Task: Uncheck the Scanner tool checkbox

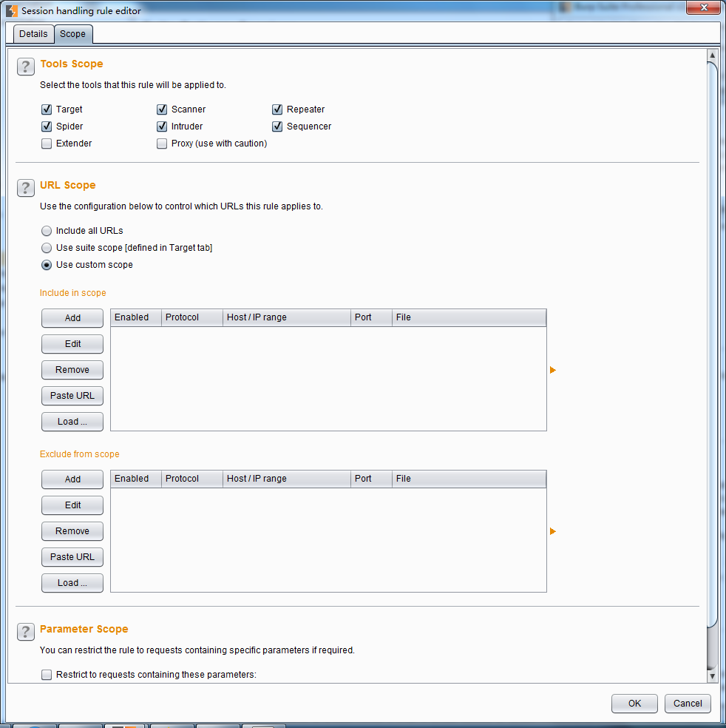Action: point(162,109)
